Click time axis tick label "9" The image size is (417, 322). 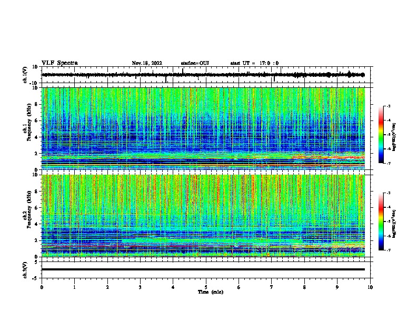337,287
